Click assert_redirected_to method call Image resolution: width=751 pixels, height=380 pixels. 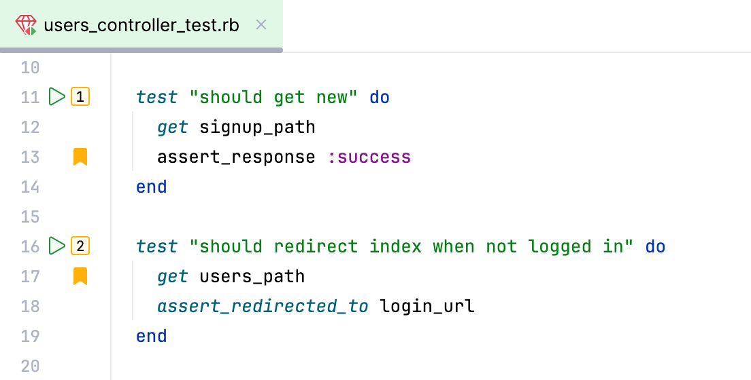click(x=262, y=306)
